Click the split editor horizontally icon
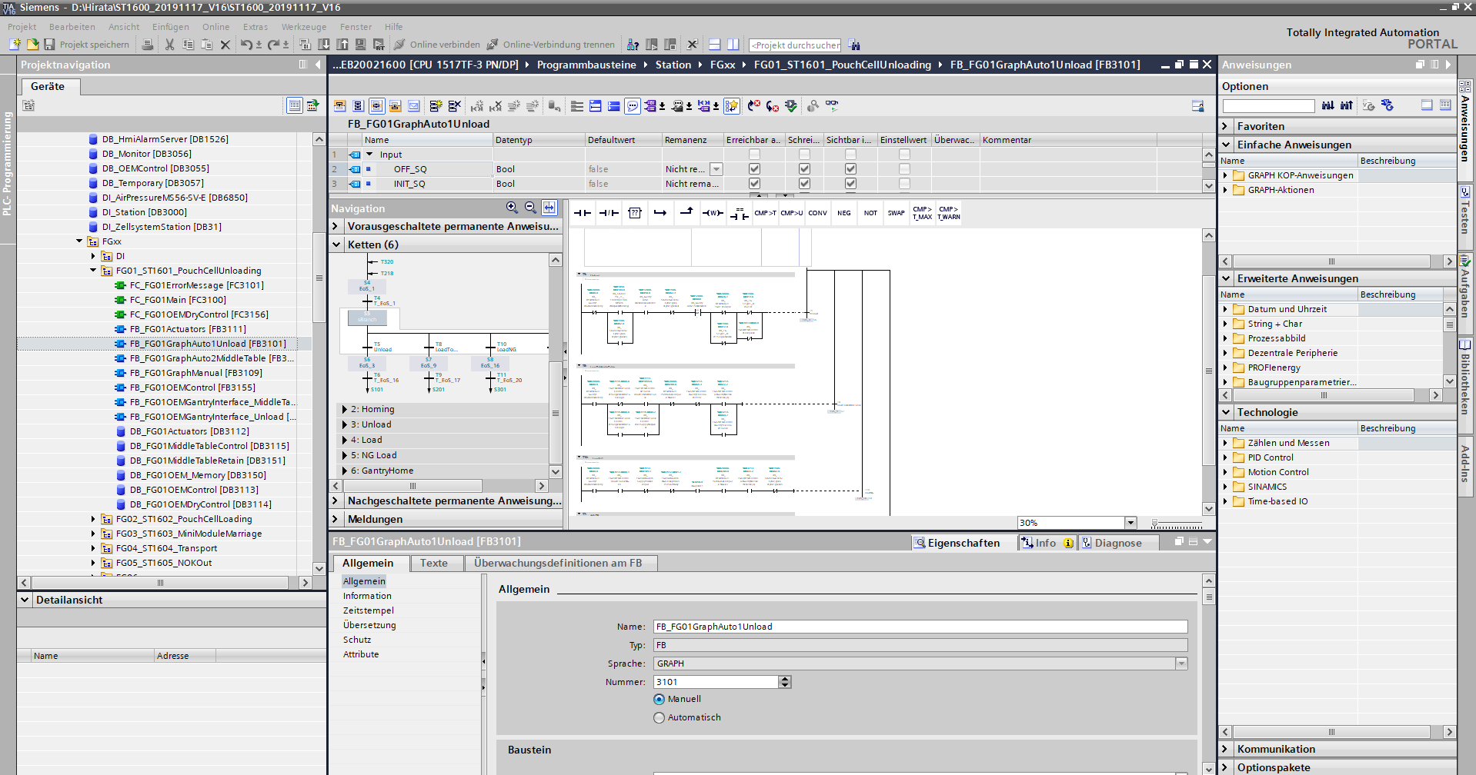This screenshot has height=775, width=1476. click(x=715, y=45)
